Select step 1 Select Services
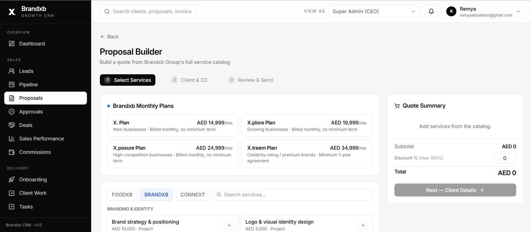The height and width of the screenshot is (232, 531). click(127, 80)
